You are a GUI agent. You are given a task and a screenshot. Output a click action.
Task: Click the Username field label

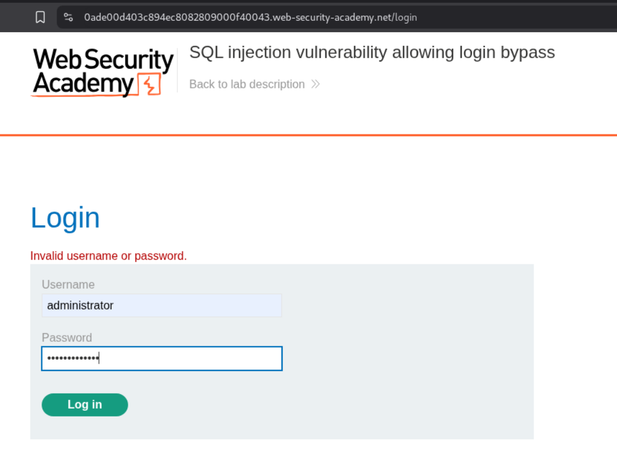[x=68, y=284]
